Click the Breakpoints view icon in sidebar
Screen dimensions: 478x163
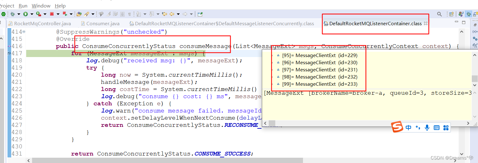(x=475, y=39)
